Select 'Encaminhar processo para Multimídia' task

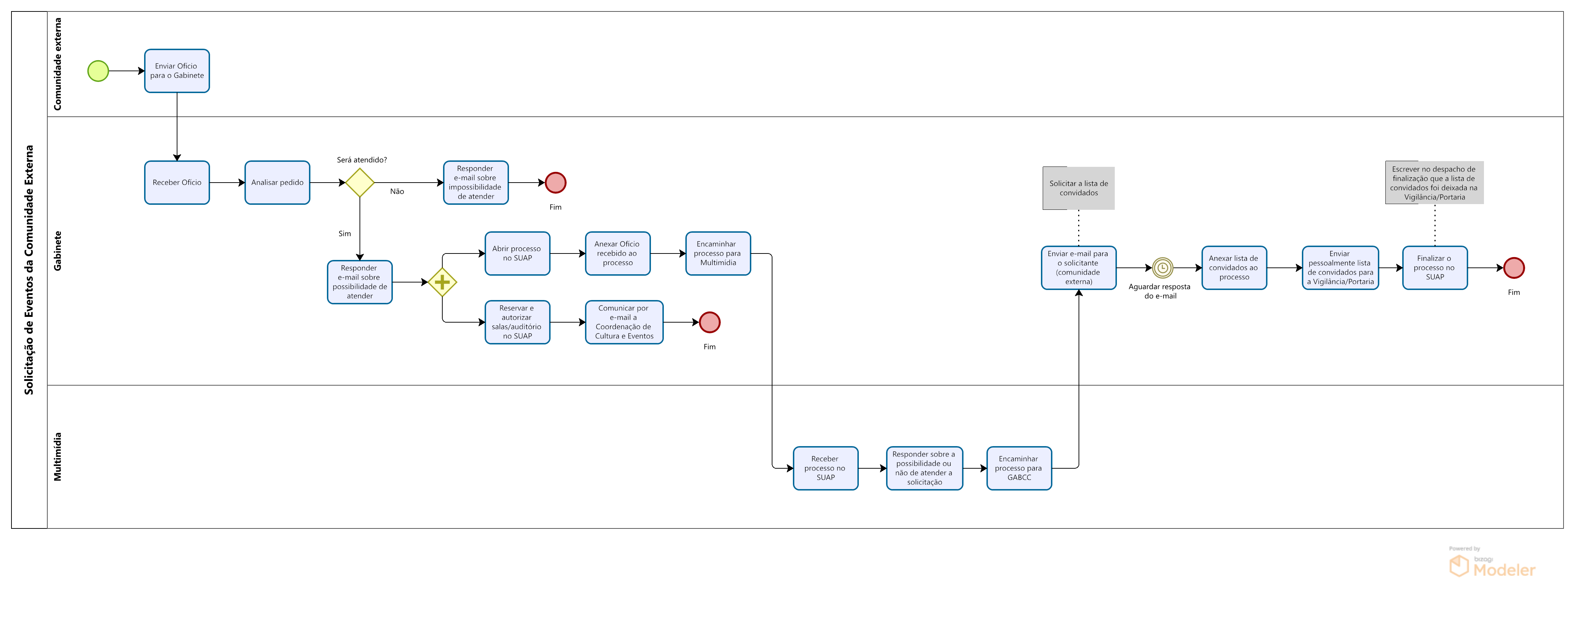(718, 253)
